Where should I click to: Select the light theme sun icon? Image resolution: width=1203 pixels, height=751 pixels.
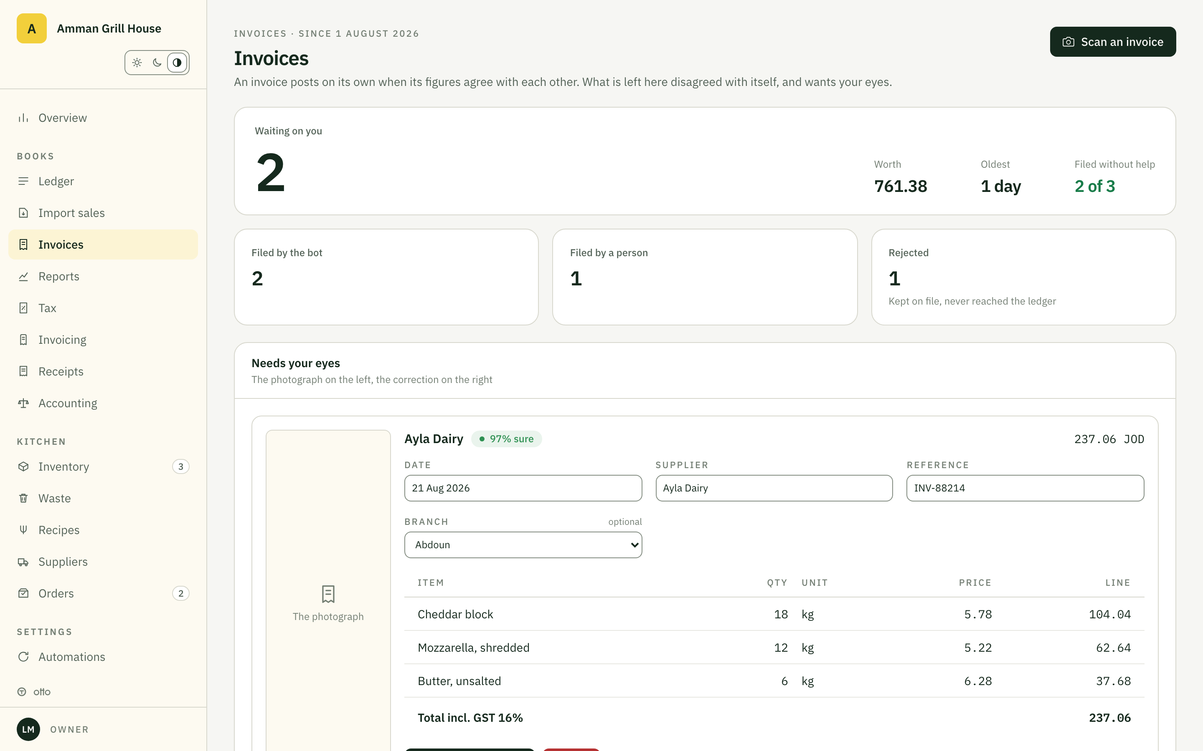click(137, 63)
